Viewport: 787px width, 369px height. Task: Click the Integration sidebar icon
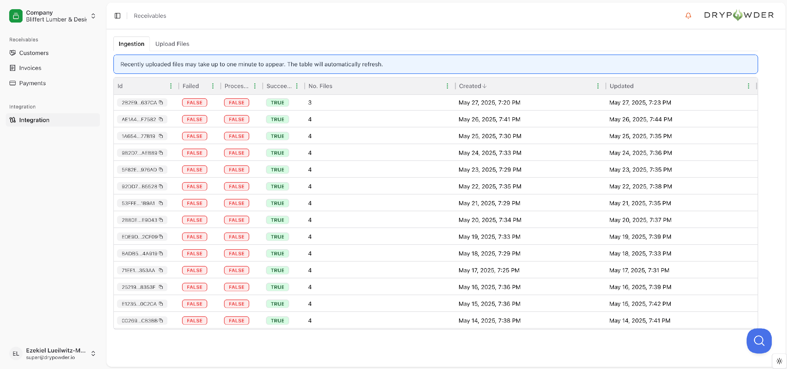[x=13, y=120]
